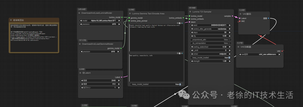Screen dimensions: 303x107
Task: Collapse the Lumina Gemma Text Encode Area node dot
Action: (x=130, y=14)
